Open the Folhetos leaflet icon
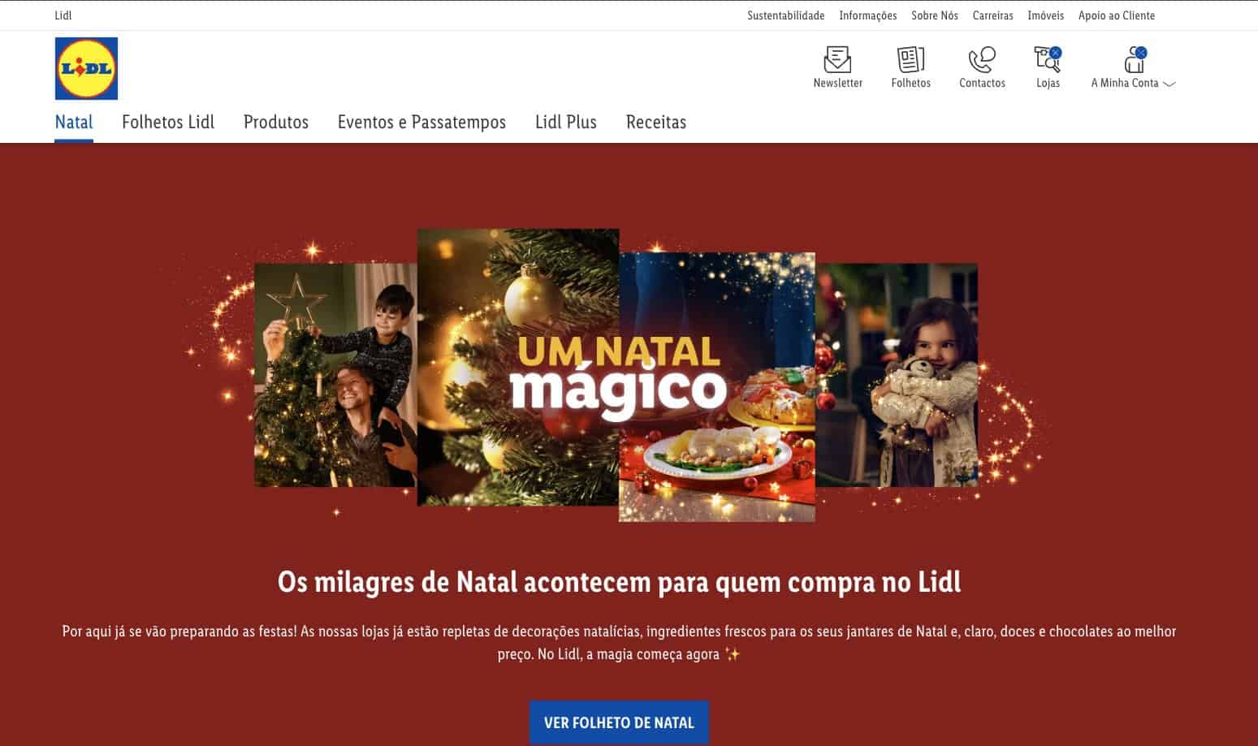1258x746 pixels. point(910,60)
